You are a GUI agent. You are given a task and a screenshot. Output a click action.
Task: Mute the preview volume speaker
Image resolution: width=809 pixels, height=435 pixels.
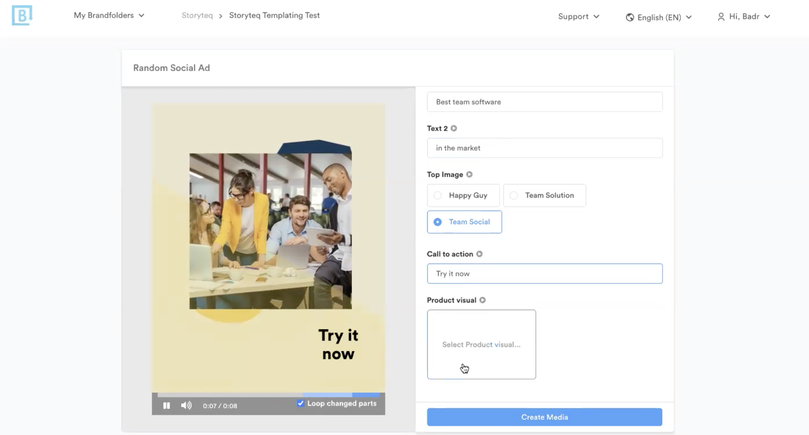186,405
